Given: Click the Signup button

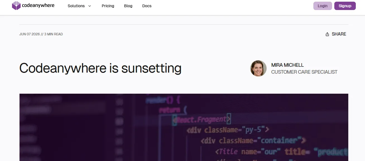Looking at the screenshot, I should pos(345,6).
